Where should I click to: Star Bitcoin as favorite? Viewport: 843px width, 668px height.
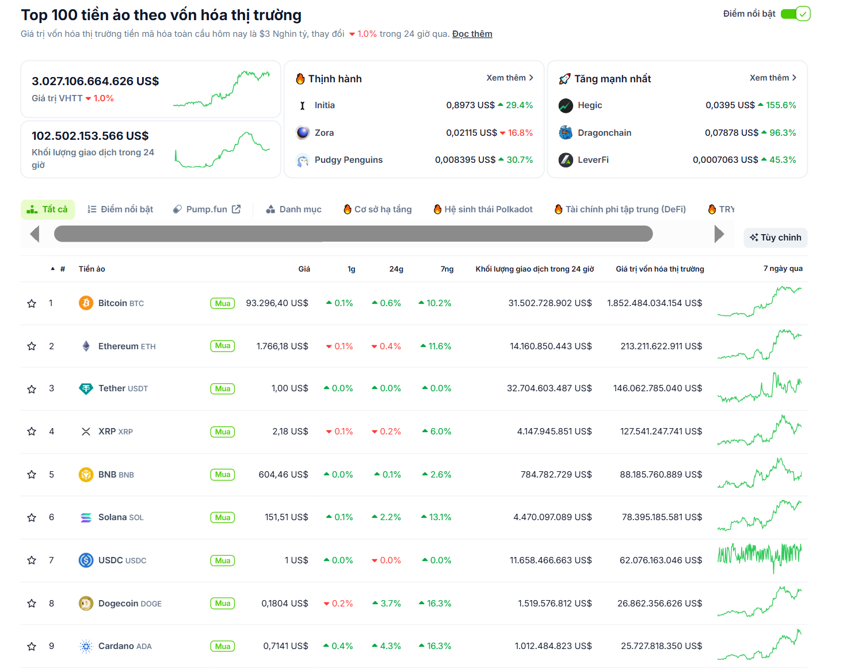pyautogui.click(x=32, y=303)
